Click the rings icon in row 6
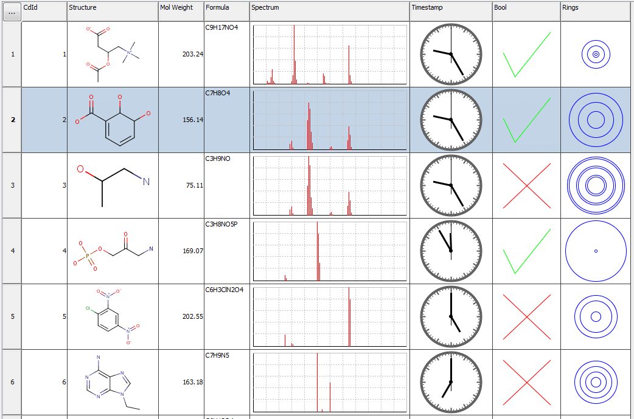This screenshot has height=419, width=634. [596, 383]
